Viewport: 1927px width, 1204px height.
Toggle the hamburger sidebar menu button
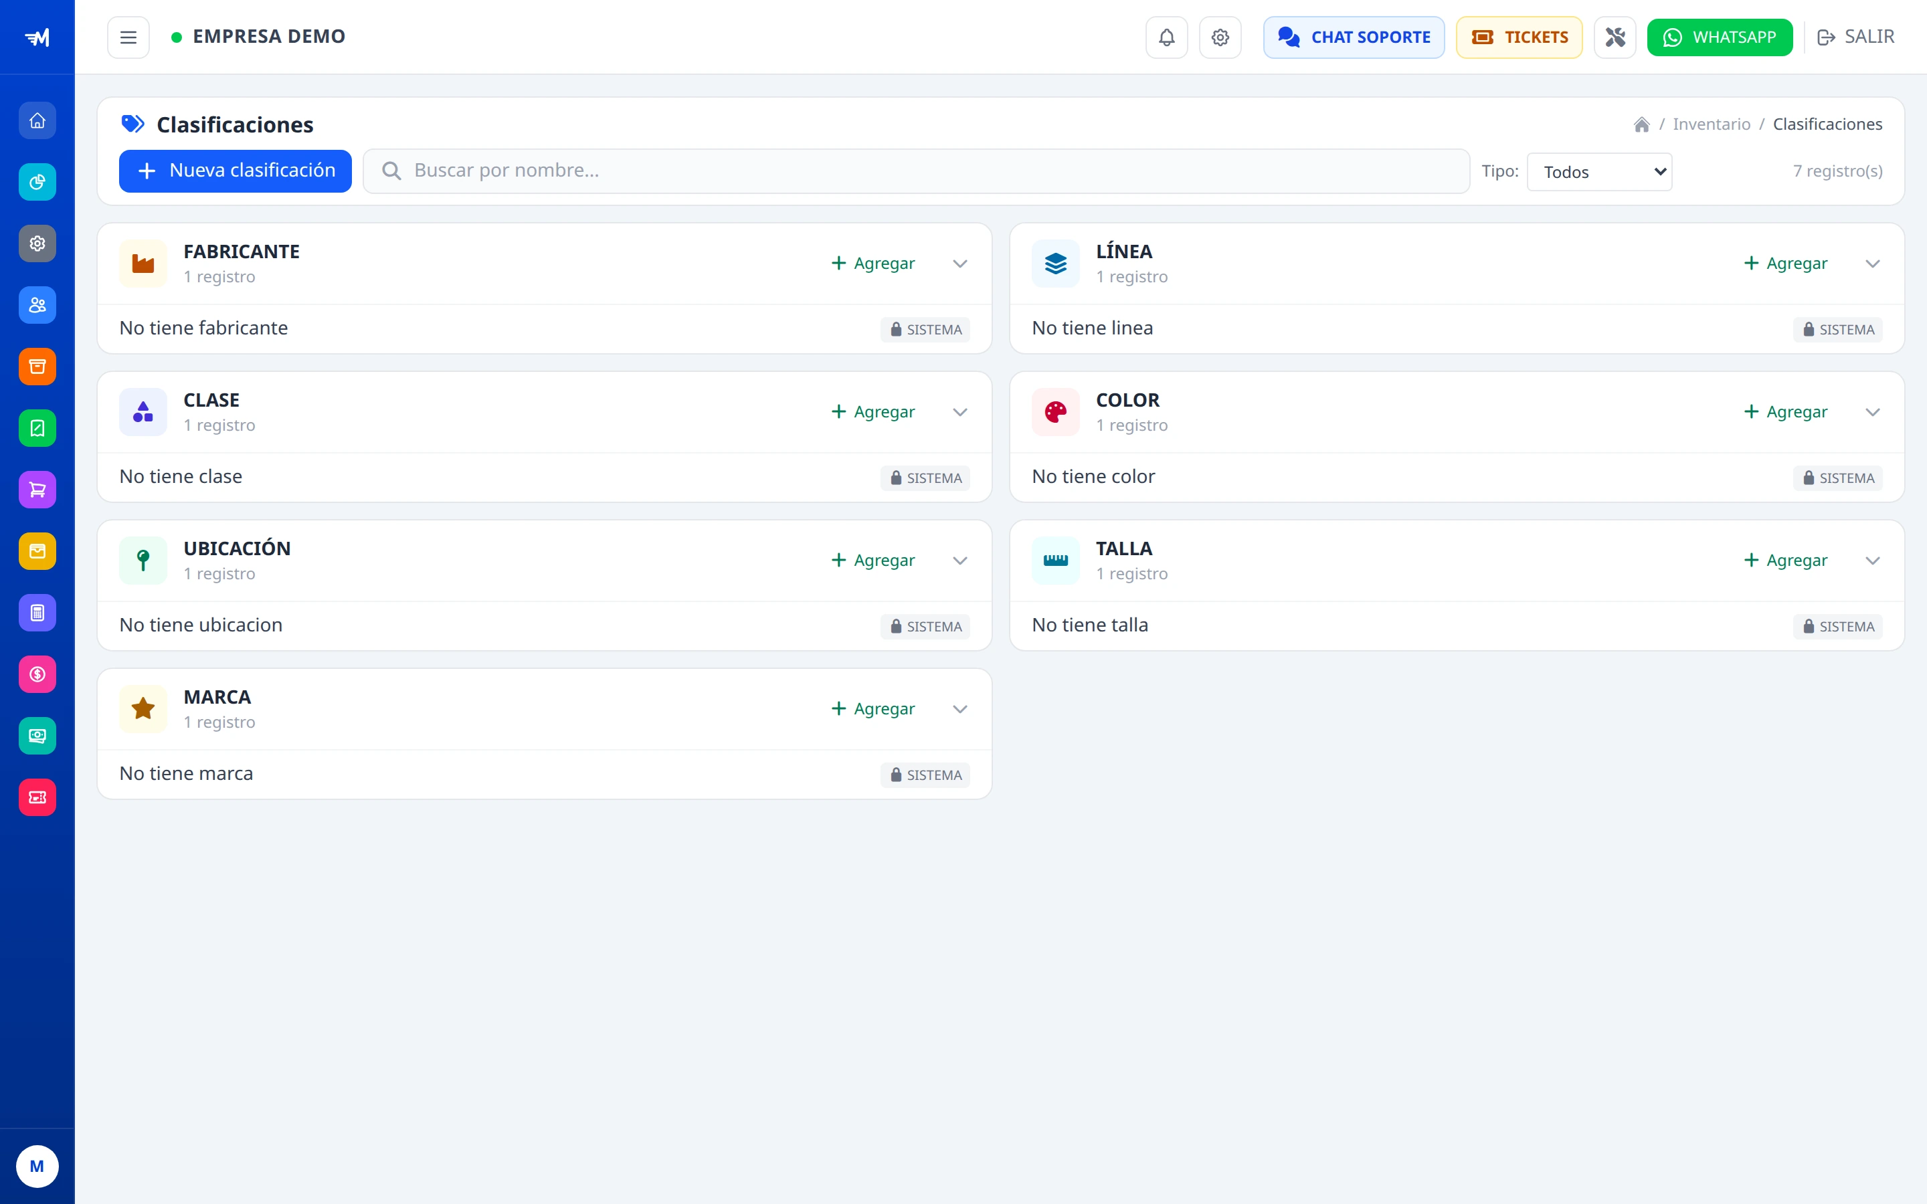[x=128, y=37]
